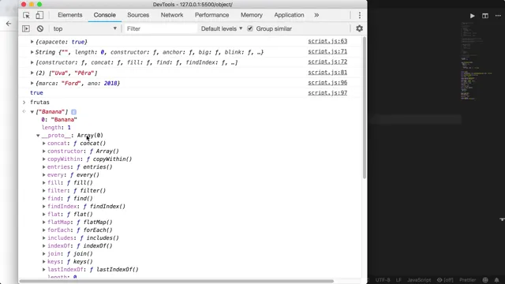
Task: Expand the {capacete: true} object
Action: [32, 42]
